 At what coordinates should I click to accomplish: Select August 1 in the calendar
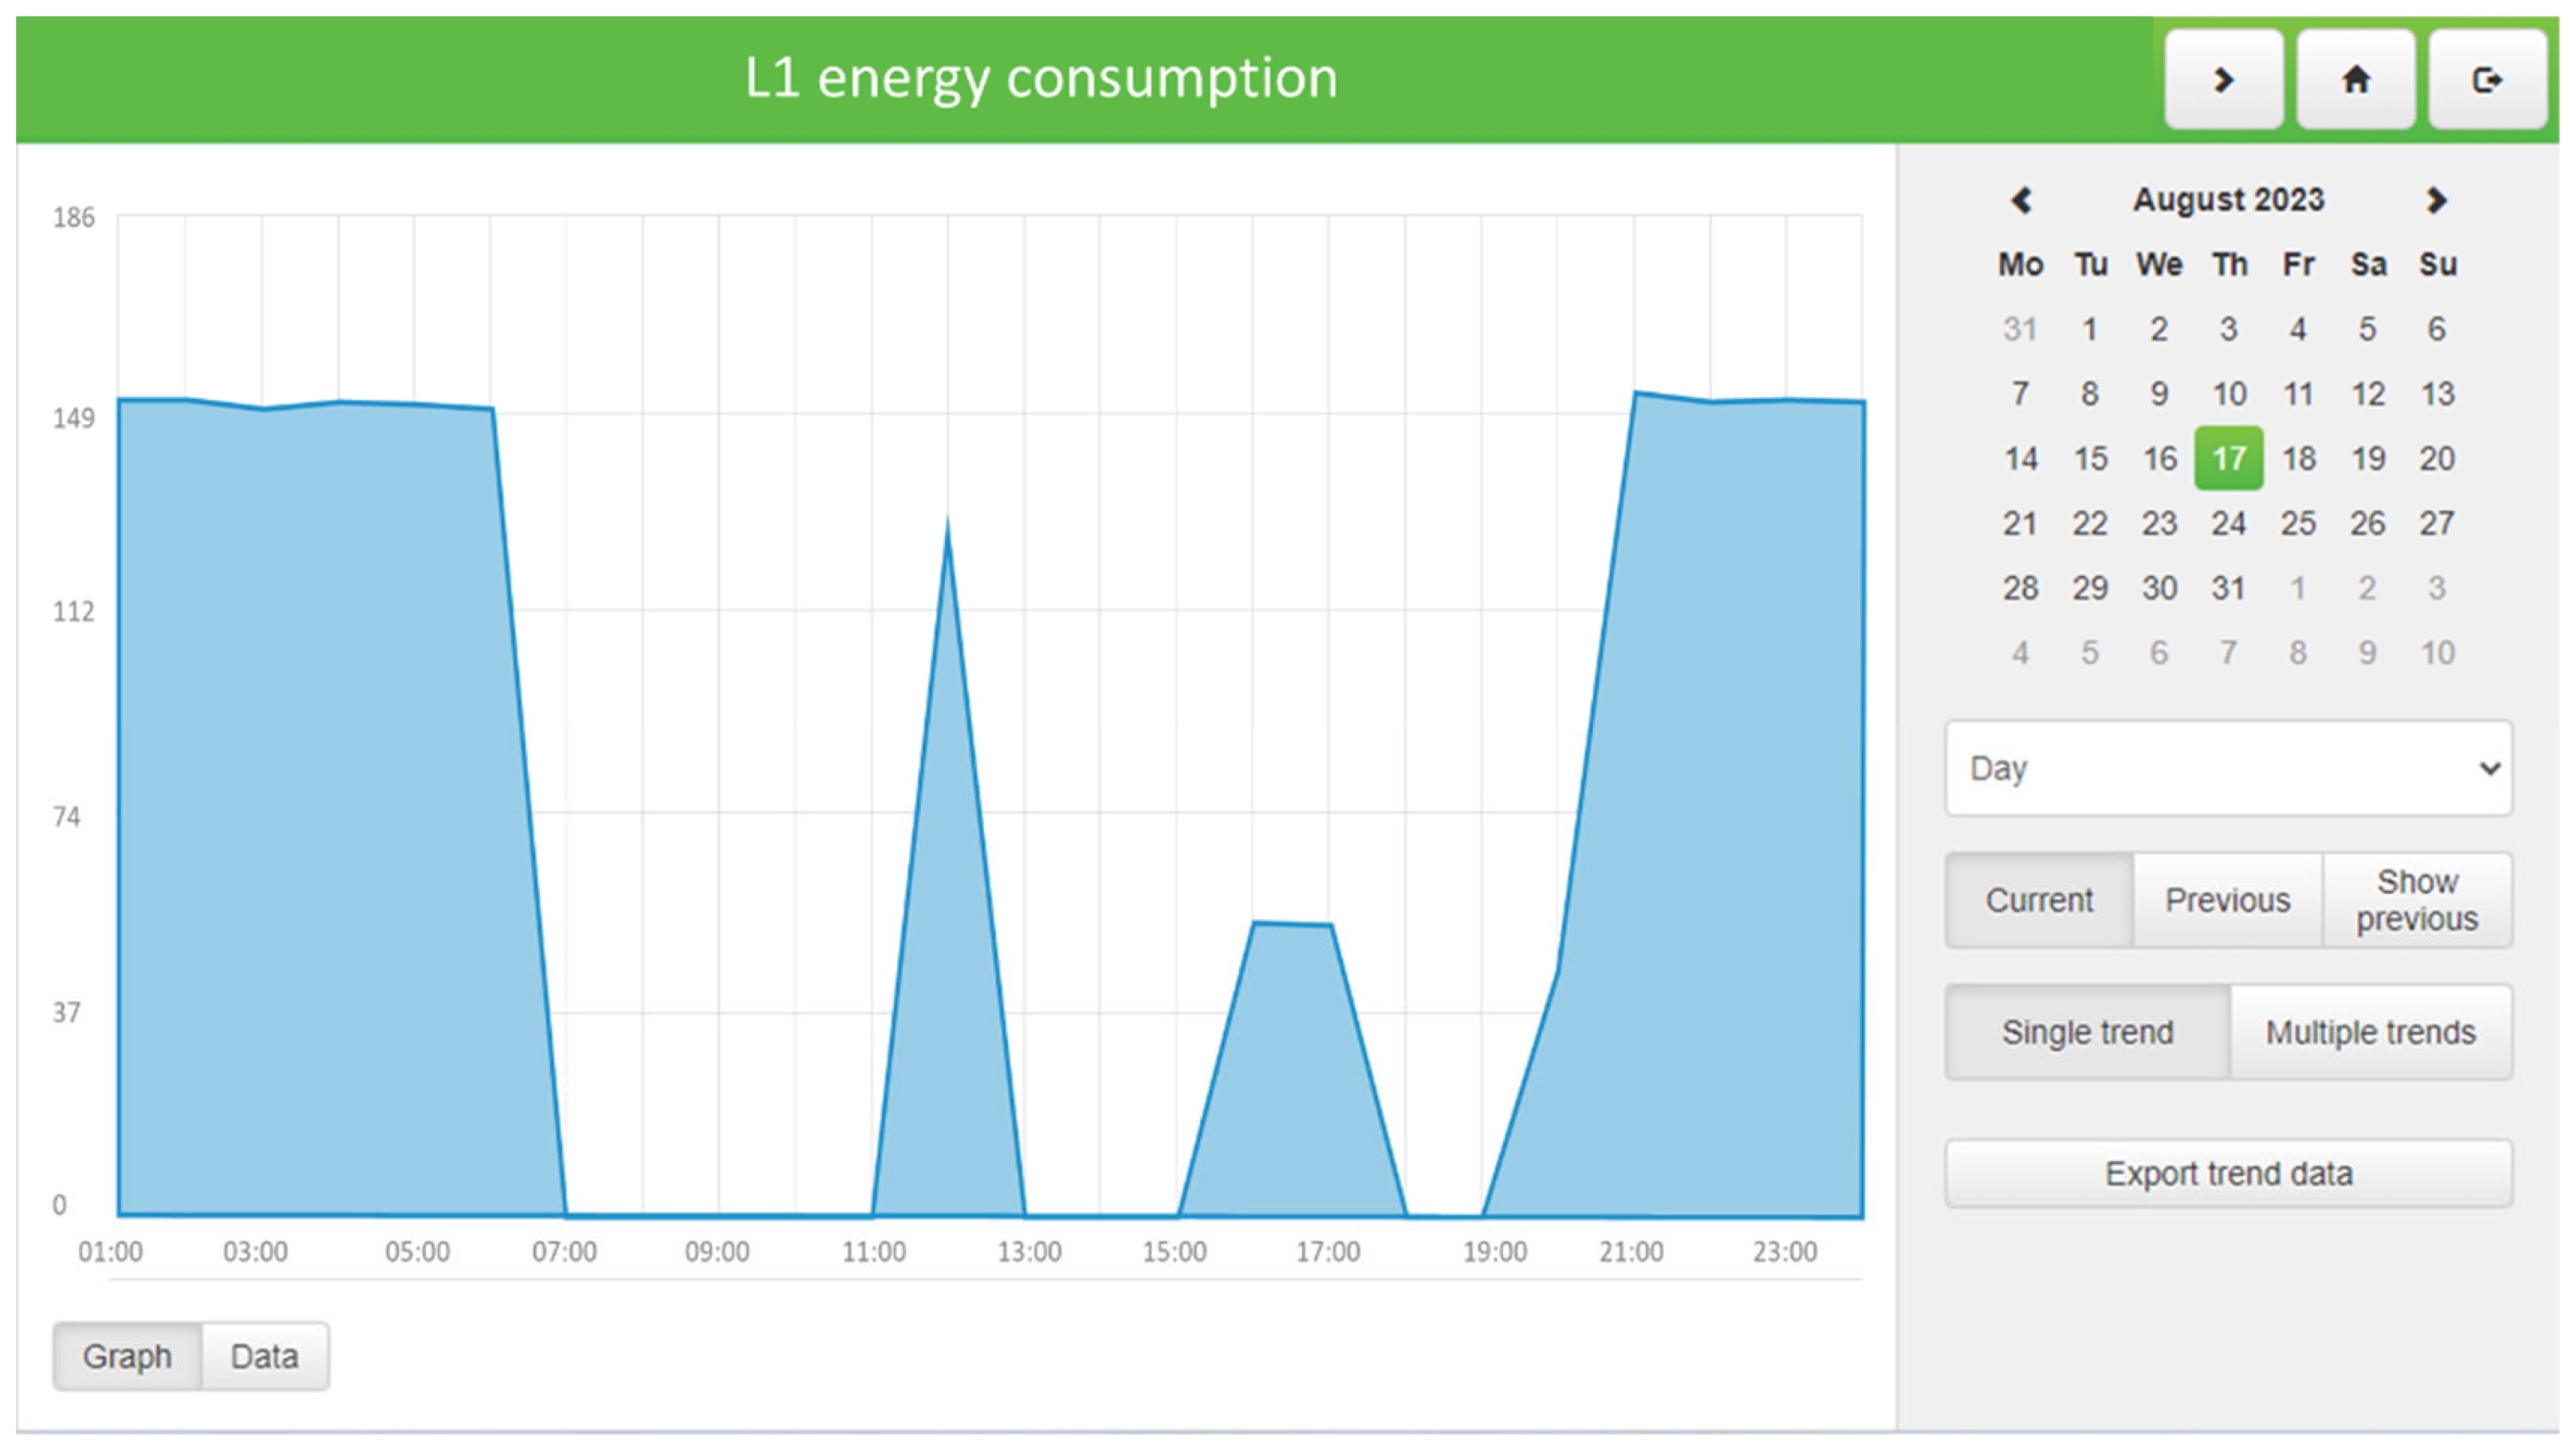(x=2089, y=329)
